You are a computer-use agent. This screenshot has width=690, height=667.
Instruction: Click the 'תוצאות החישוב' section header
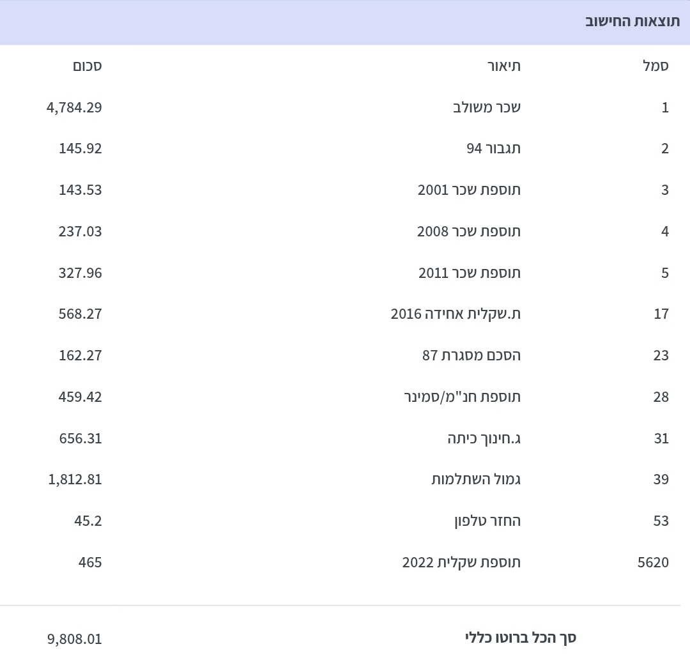tap(632, 21)
